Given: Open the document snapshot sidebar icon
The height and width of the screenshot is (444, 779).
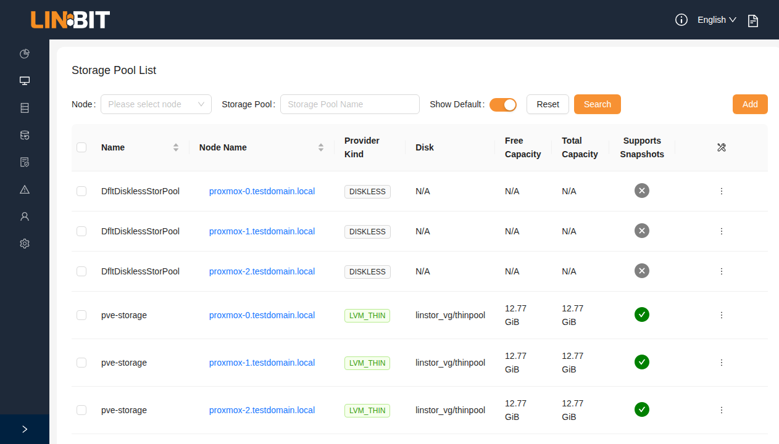Looking at the screenshot, I should pos(25,162).
